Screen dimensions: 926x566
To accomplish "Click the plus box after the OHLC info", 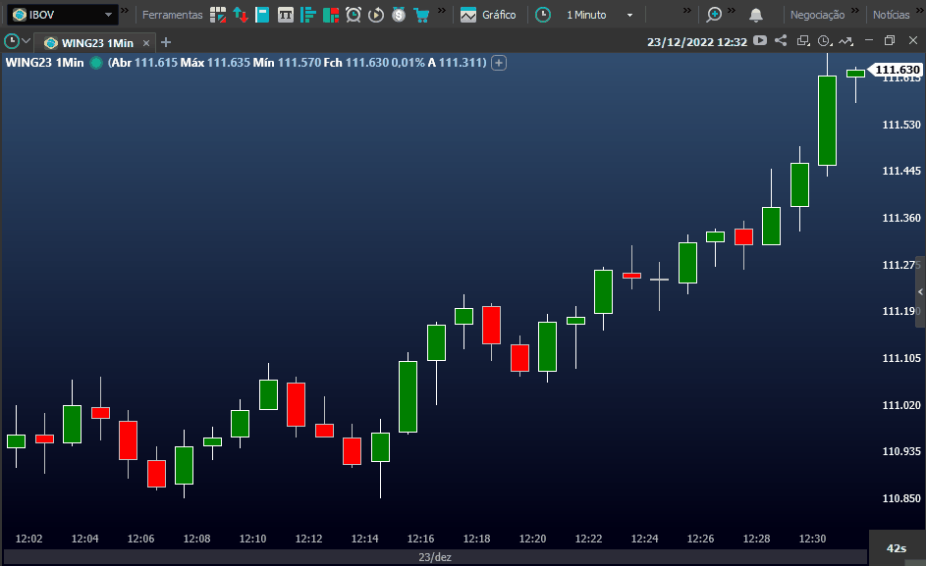I will point(499,63).
